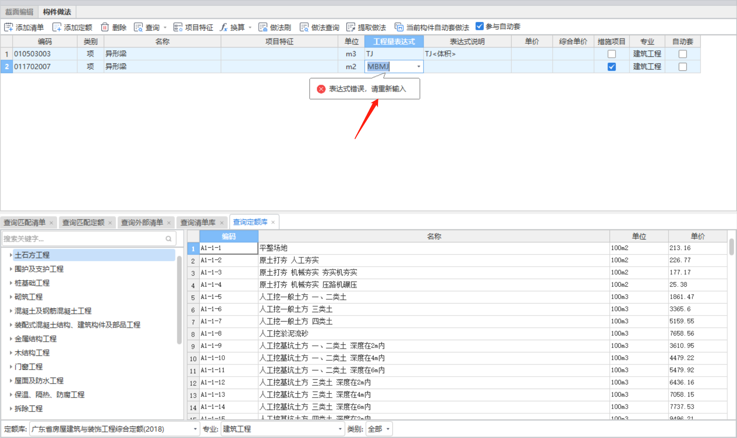The image size is (737, 438).
Task: Select the 砌筑工程 tree item
Action: pyautogui.click(x=28, y=297)
